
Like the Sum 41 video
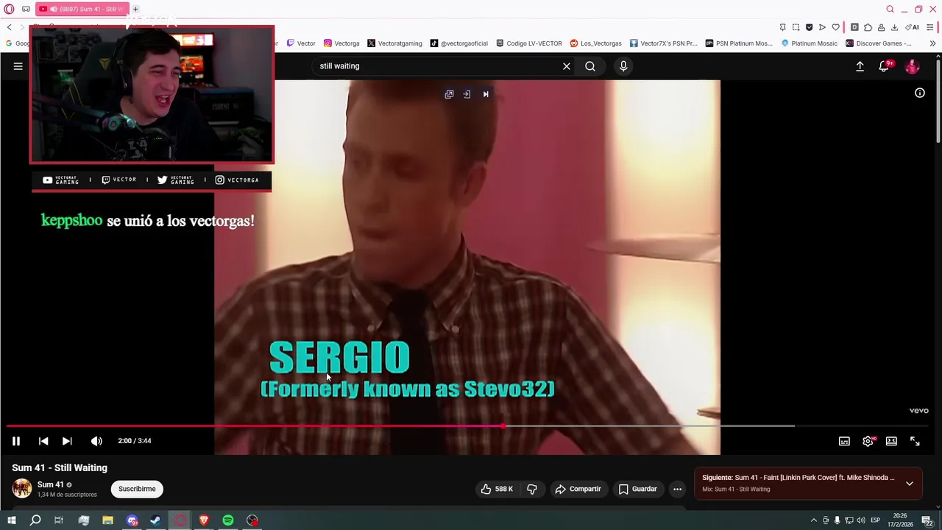click(497, 489)
